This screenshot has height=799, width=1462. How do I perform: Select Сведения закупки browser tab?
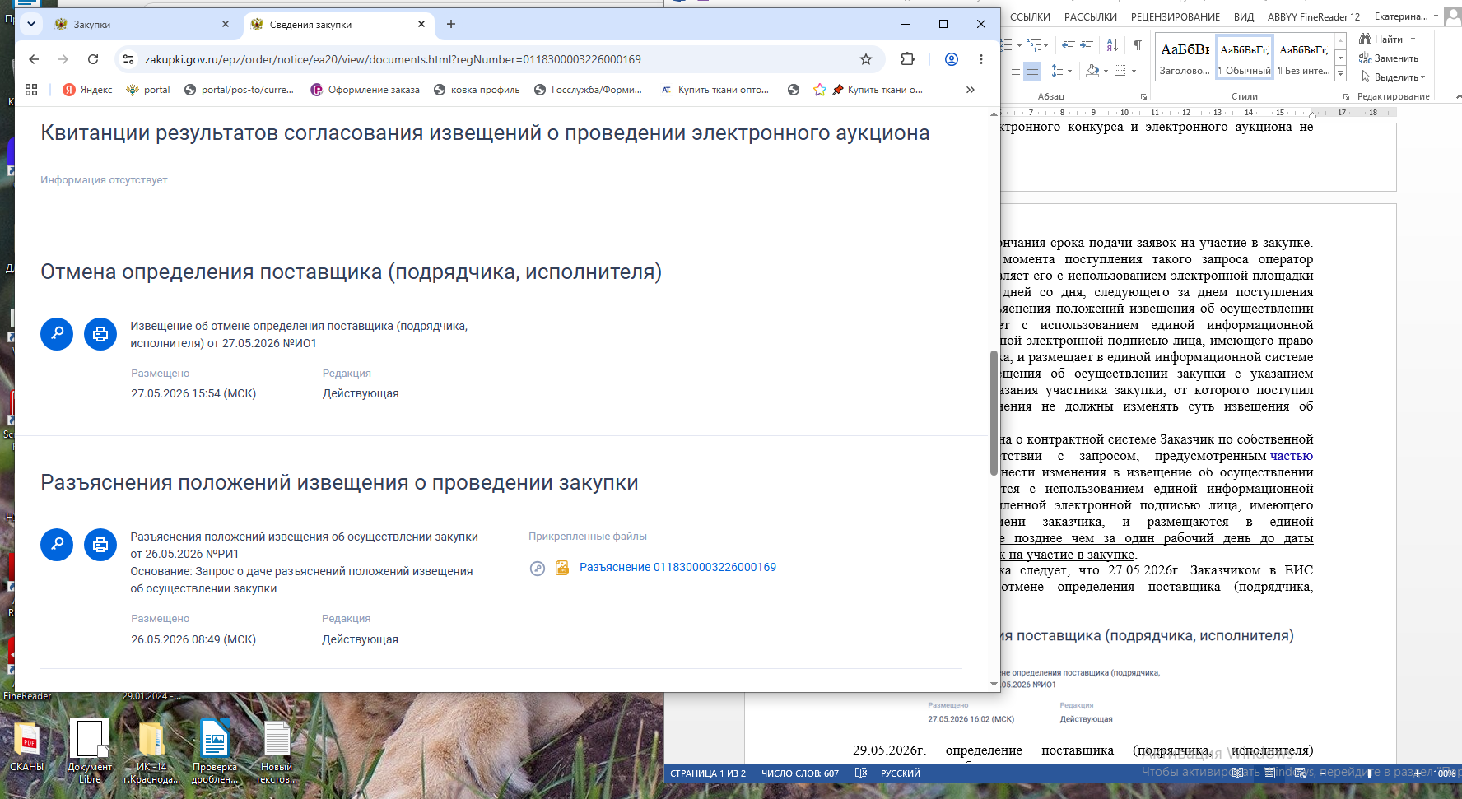click(338, 25)
